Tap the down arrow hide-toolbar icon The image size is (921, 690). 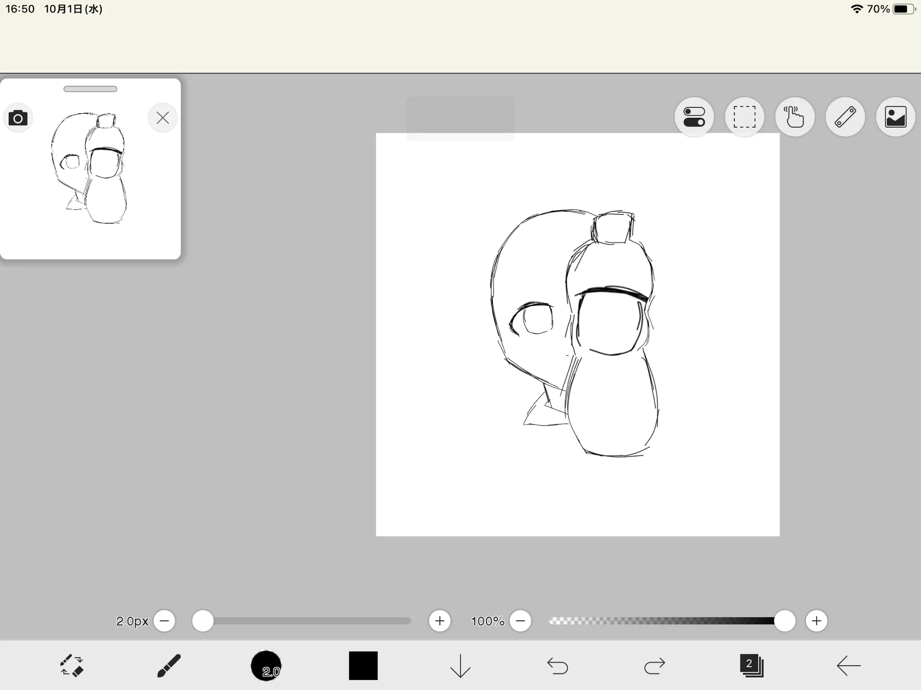(460, 666)
